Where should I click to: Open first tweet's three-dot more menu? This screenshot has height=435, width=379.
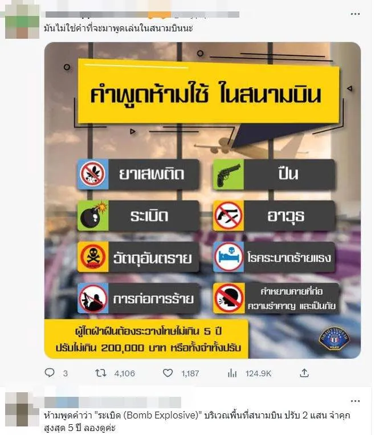click(355, 14)
